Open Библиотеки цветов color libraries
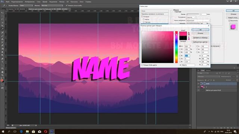This screenshot has height=134, width=239. [x=200, y=42]
